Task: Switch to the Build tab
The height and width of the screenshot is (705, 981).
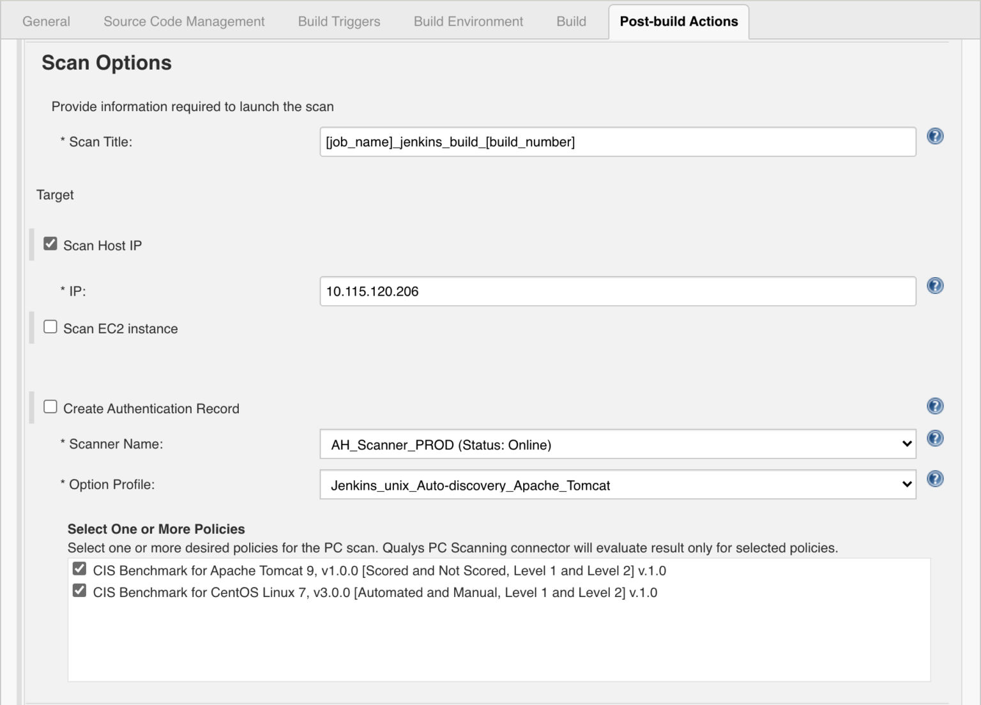Action: click(x=571, y=21)
